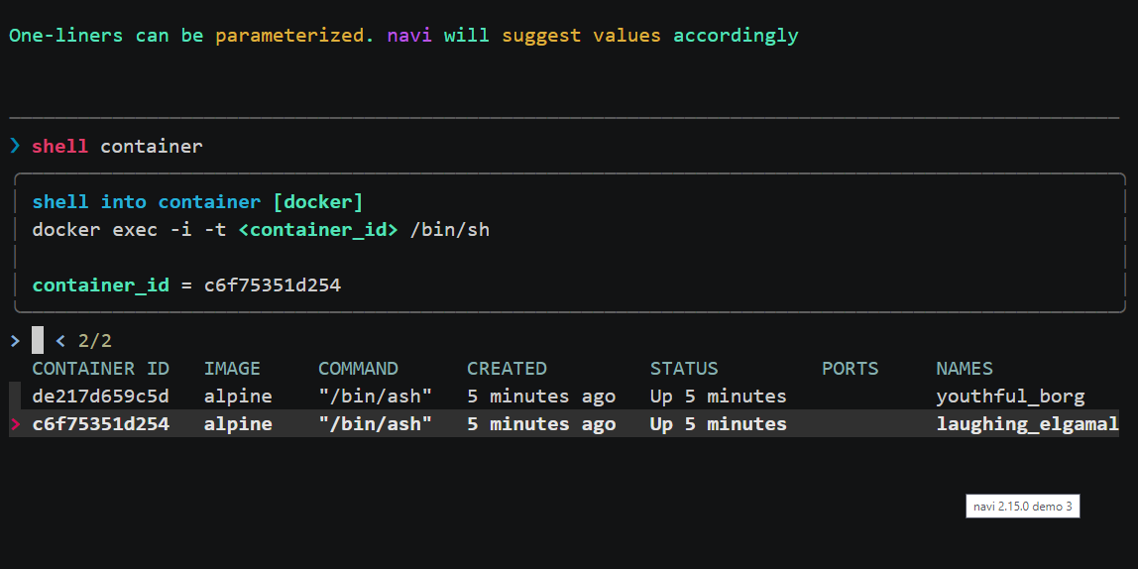Click the 2/2 match counter
The image size is (1138, 569).
coord(94,341)
